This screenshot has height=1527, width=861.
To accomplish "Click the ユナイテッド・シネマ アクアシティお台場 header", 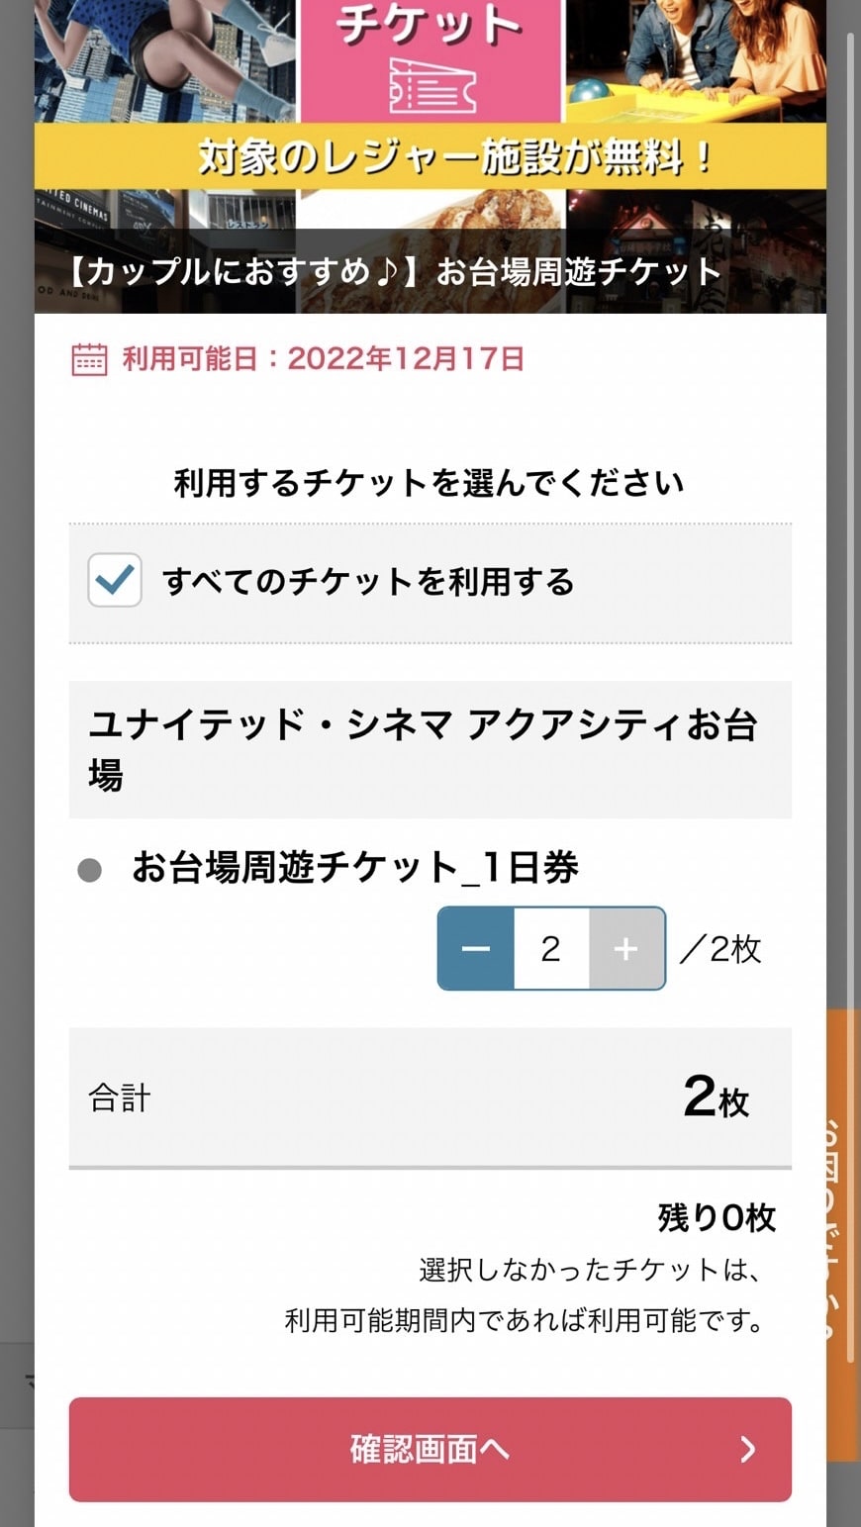I will [x=430, y=750].
